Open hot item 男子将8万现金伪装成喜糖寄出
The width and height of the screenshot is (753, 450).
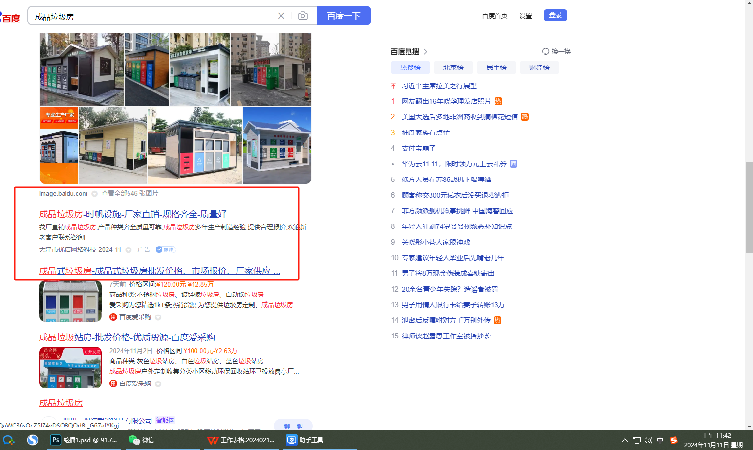point(448,273)
